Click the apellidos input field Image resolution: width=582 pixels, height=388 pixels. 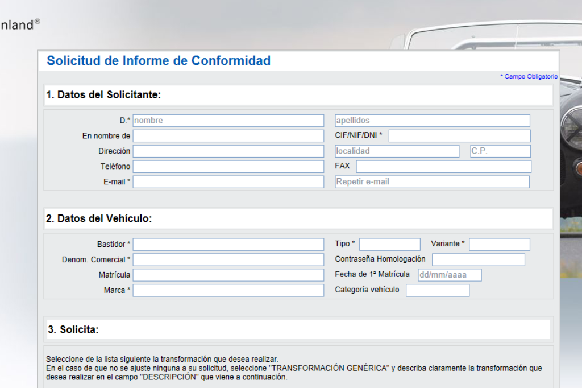coord(432,121)
